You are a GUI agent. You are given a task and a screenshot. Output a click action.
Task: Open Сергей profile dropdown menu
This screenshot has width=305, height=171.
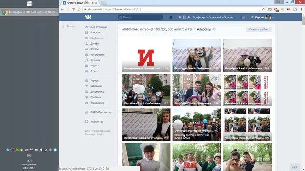point(263,17)
